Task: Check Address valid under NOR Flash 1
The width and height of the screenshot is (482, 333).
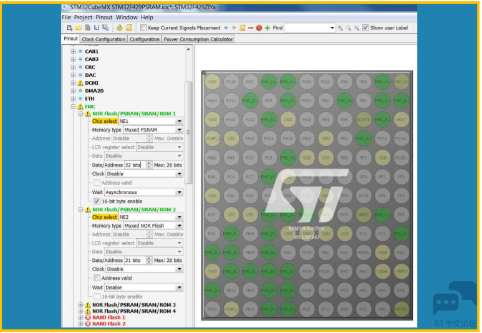Action: click(x=97, y=183)
